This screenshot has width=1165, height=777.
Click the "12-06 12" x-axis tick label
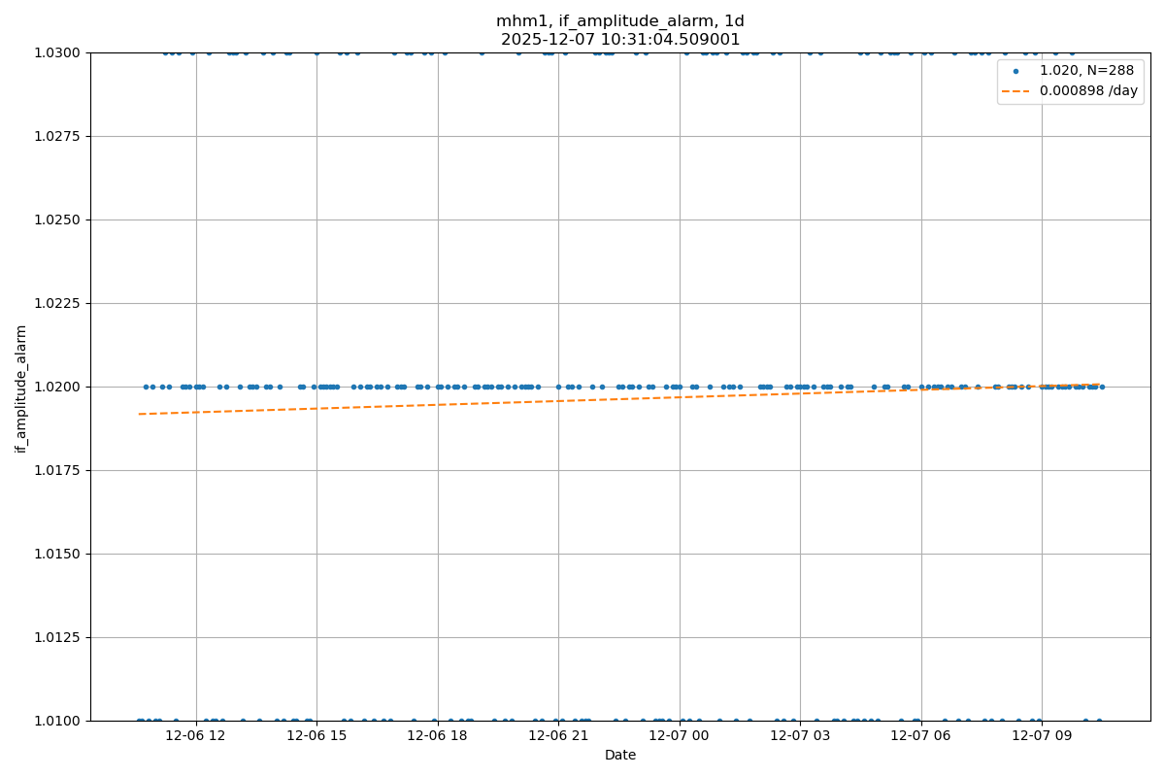tap(196, 736)
